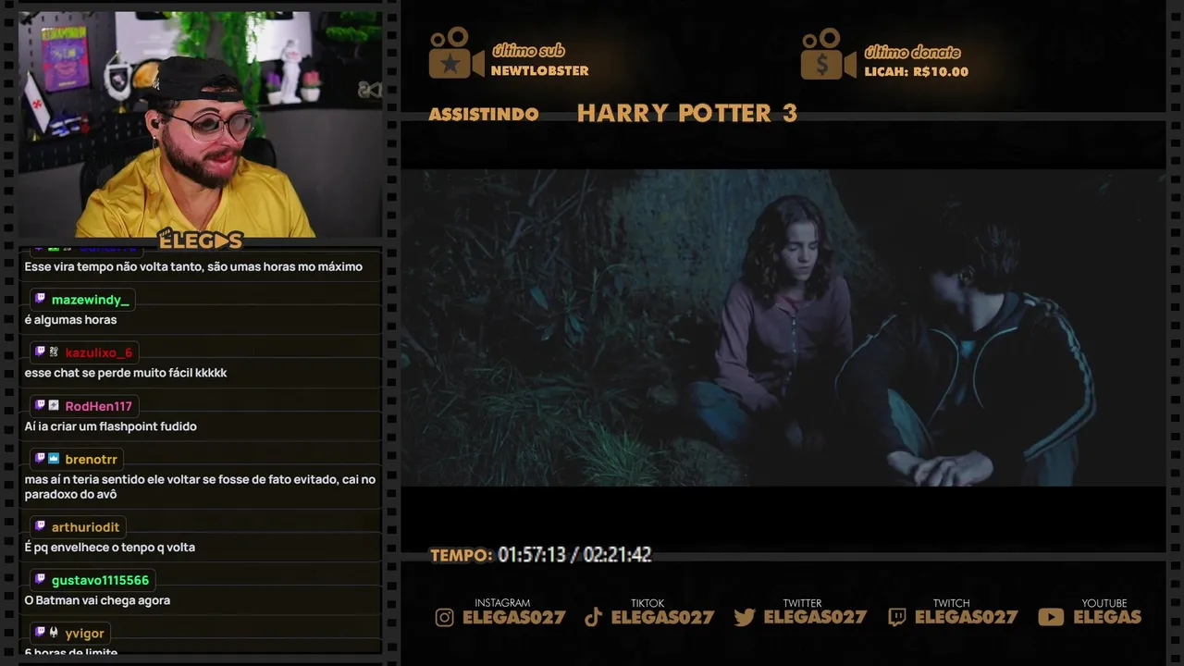The height and width of the screenshot is (666, 1184).
Task: Click the último donate camera dollar icon
Action: 828,54
